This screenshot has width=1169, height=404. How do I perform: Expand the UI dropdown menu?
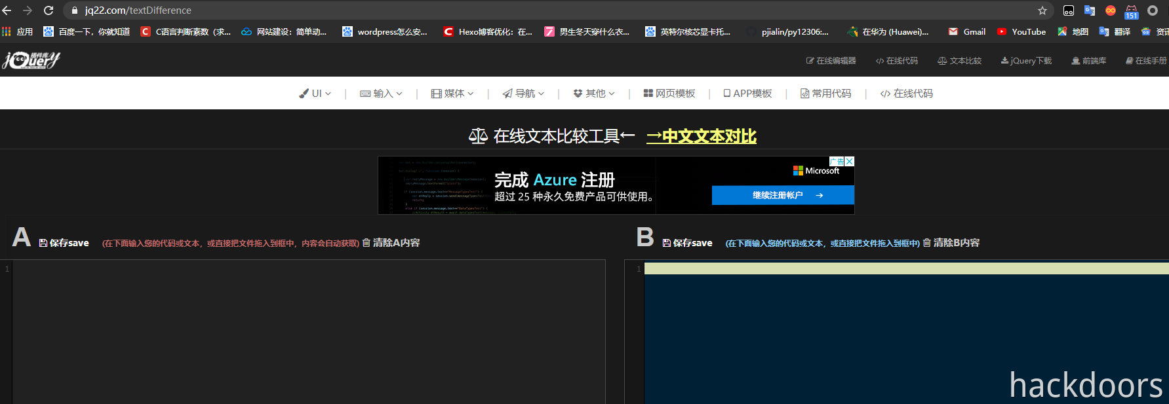[x=315, y=94]
